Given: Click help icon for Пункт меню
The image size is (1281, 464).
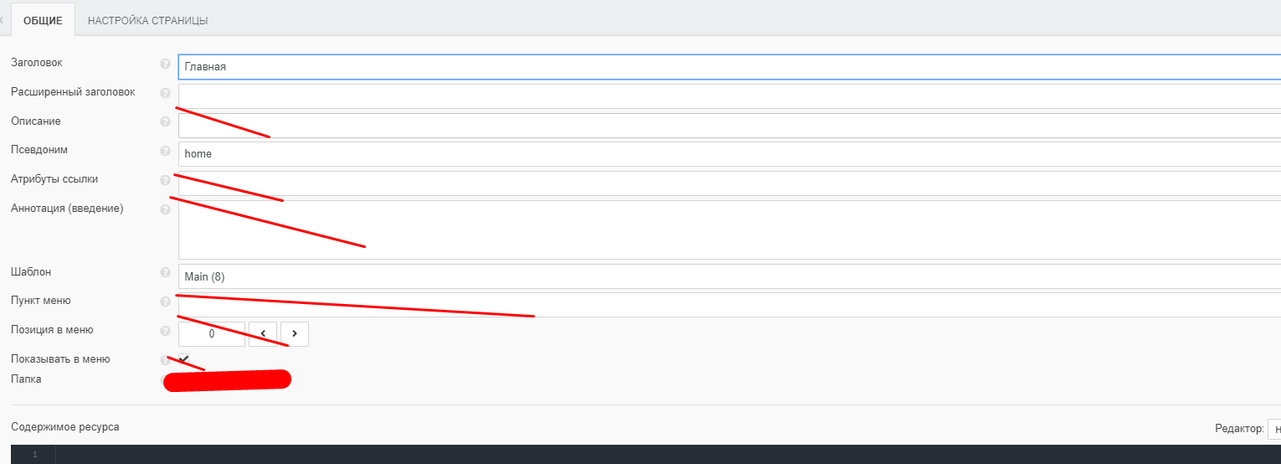Looking at the screenshot, I should click(165, 302).
